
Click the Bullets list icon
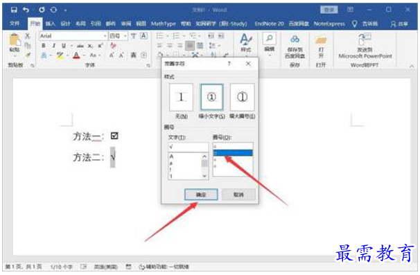pos(160,35)
